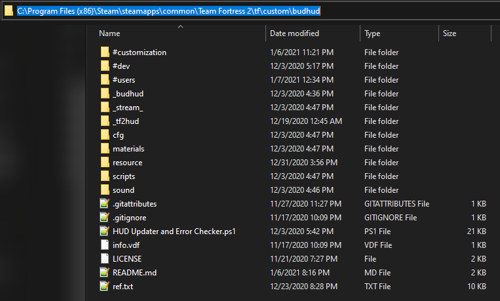
Task: Select the materials folder name
Action: (128, 149)
